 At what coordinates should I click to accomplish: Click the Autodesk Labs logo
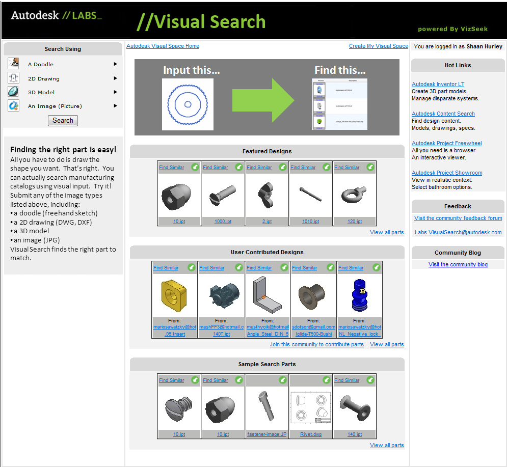pos(56,15)
